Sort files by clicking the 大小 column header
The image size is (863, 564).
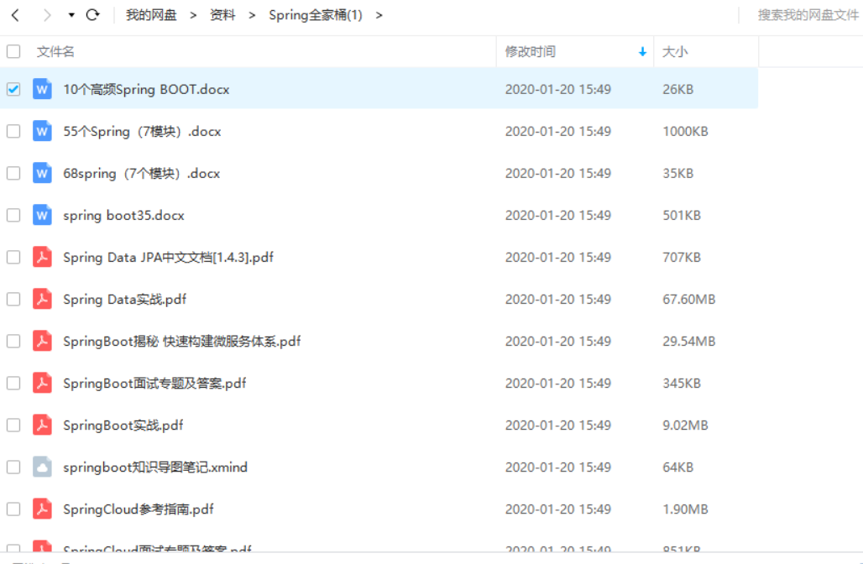pos(677,51)
